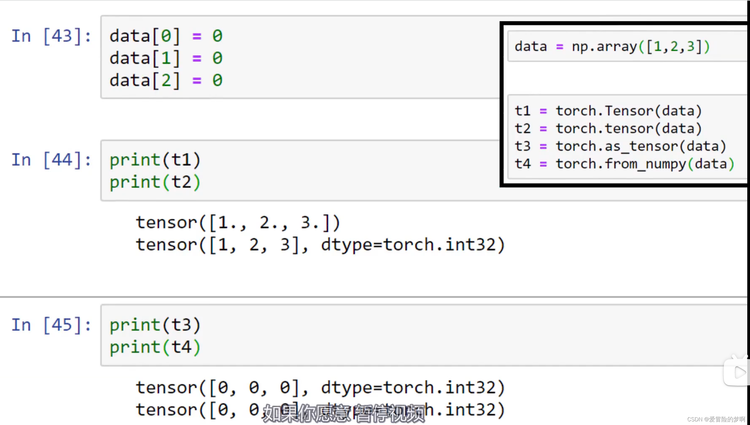750x425 pixels.
Task: Click 'data = np.array([1,2,3])' in inset
Action: tap(612, 47)
